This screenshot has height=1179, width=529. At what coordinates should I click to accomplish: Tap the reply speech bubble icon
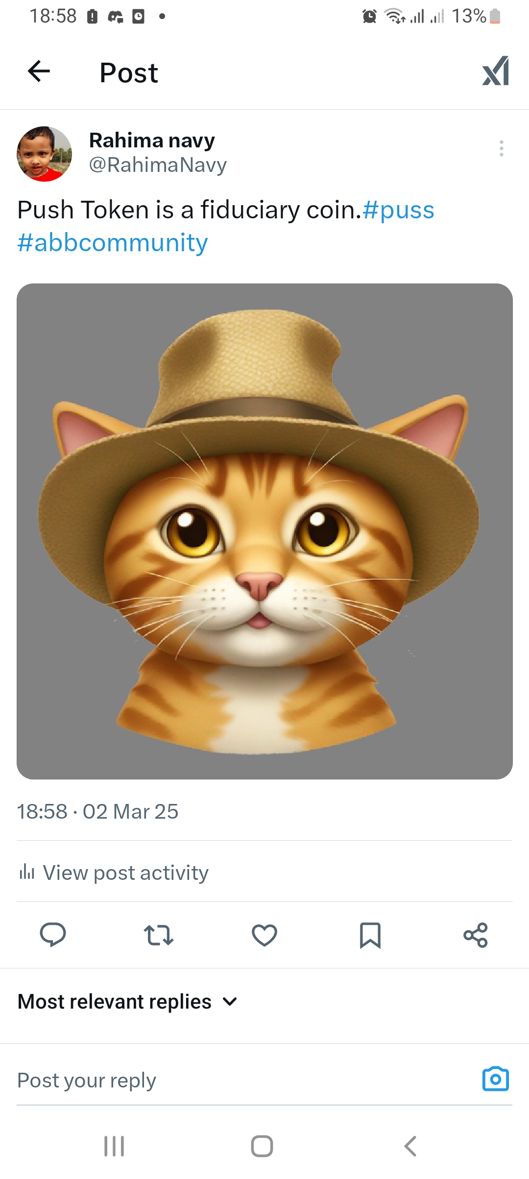pos(53,935)
